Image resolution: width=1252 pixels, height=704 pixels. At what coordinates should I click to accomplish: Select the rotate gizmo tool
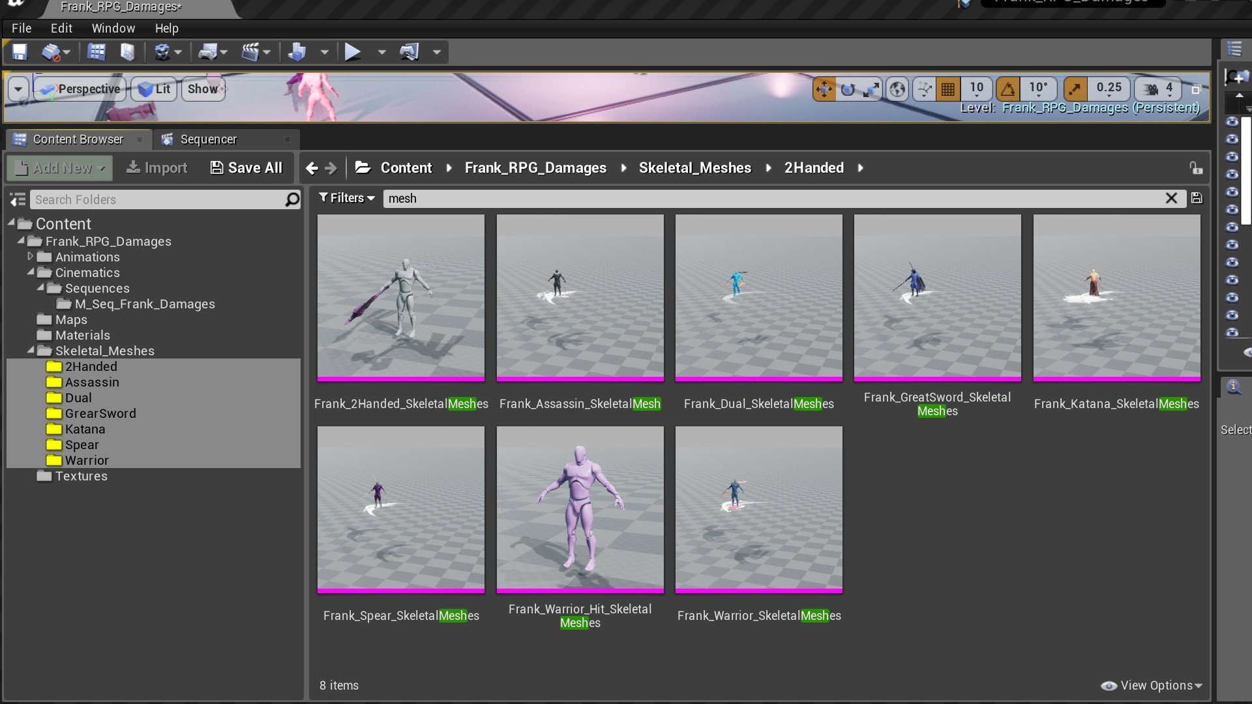(848, 89)
